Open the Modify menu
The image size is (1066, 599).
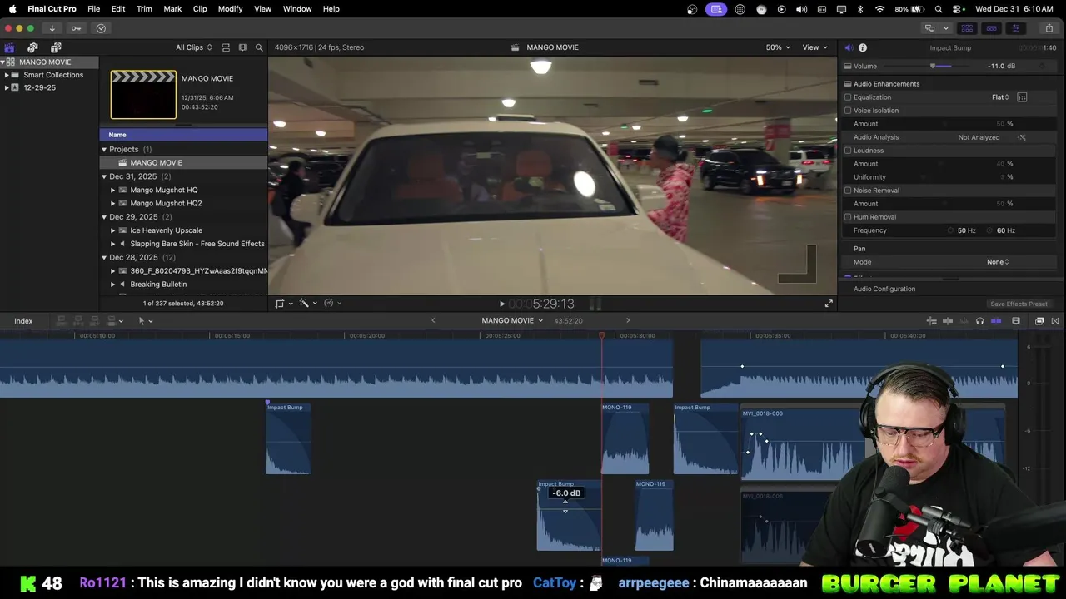[230, 9]
